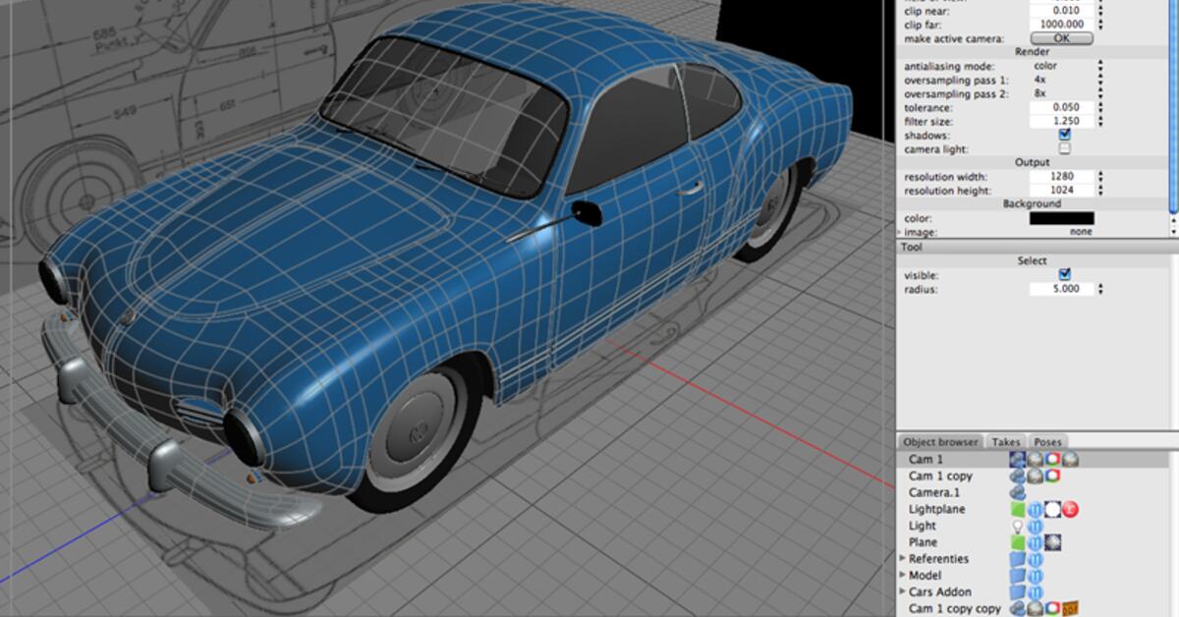The height and width of the screenshot is (617, 1179).
Task: Click the material ball icon on Plane row
Action: pyautogui.click(x=1053, y=541)
